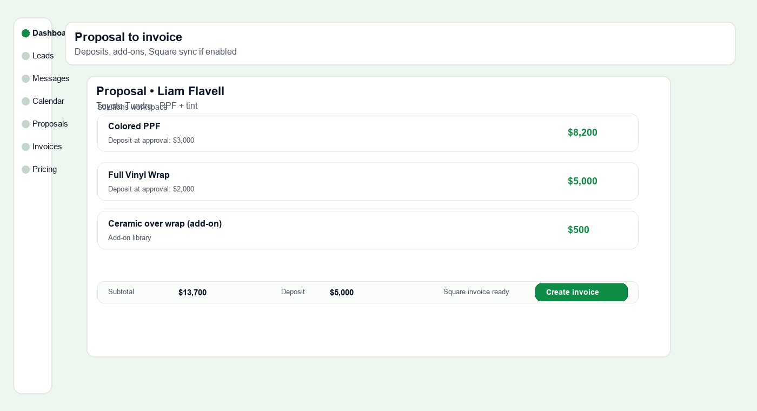The height and width of the screenshot is (411, 757).
Task: Select the green active indicator beside Dashboard
Action: [26, 33]
